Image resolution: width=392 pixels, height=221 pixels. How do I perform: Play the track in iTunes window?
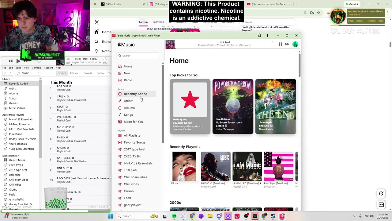pyautogui.click(x=18, y=61)
